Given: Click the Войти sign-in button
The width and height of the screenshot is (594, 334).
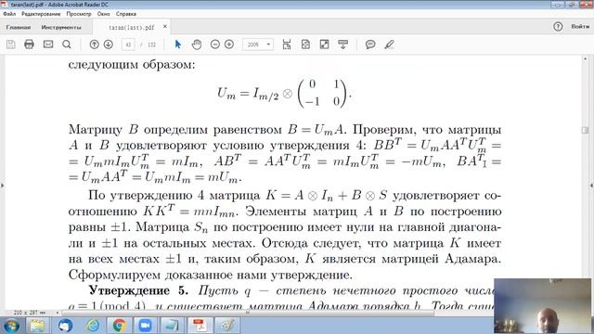Looking at the screenshot, I should point(580,27).
